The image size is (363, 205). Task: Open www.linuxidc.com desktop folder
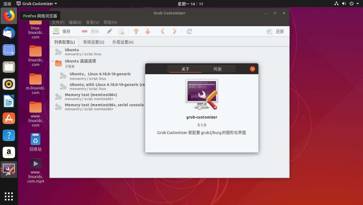click(x=35, y=114)
